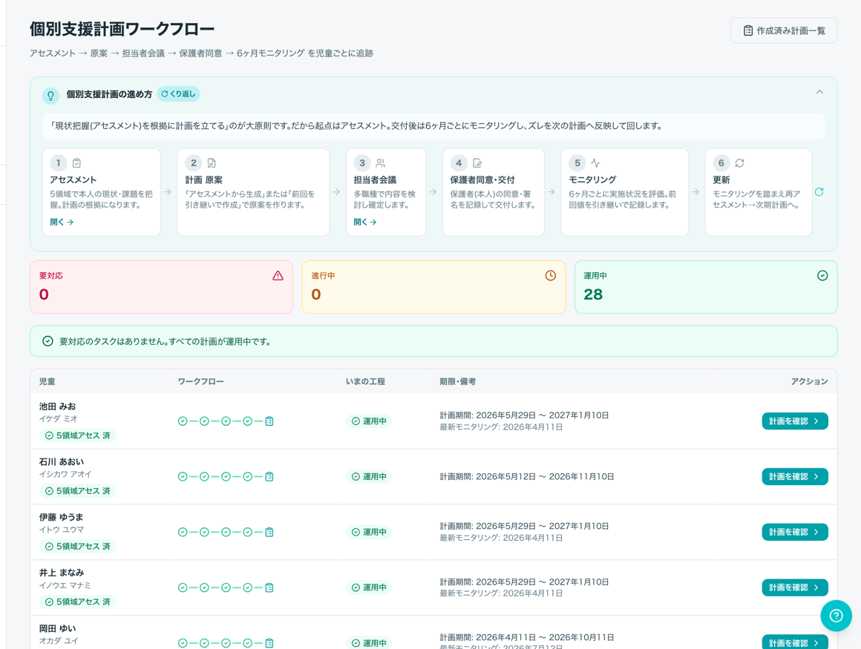Viewport: 861px width, 649px height.
Task: Click clipboard workflow icon in 石川 あおい row
Action: 269,477
